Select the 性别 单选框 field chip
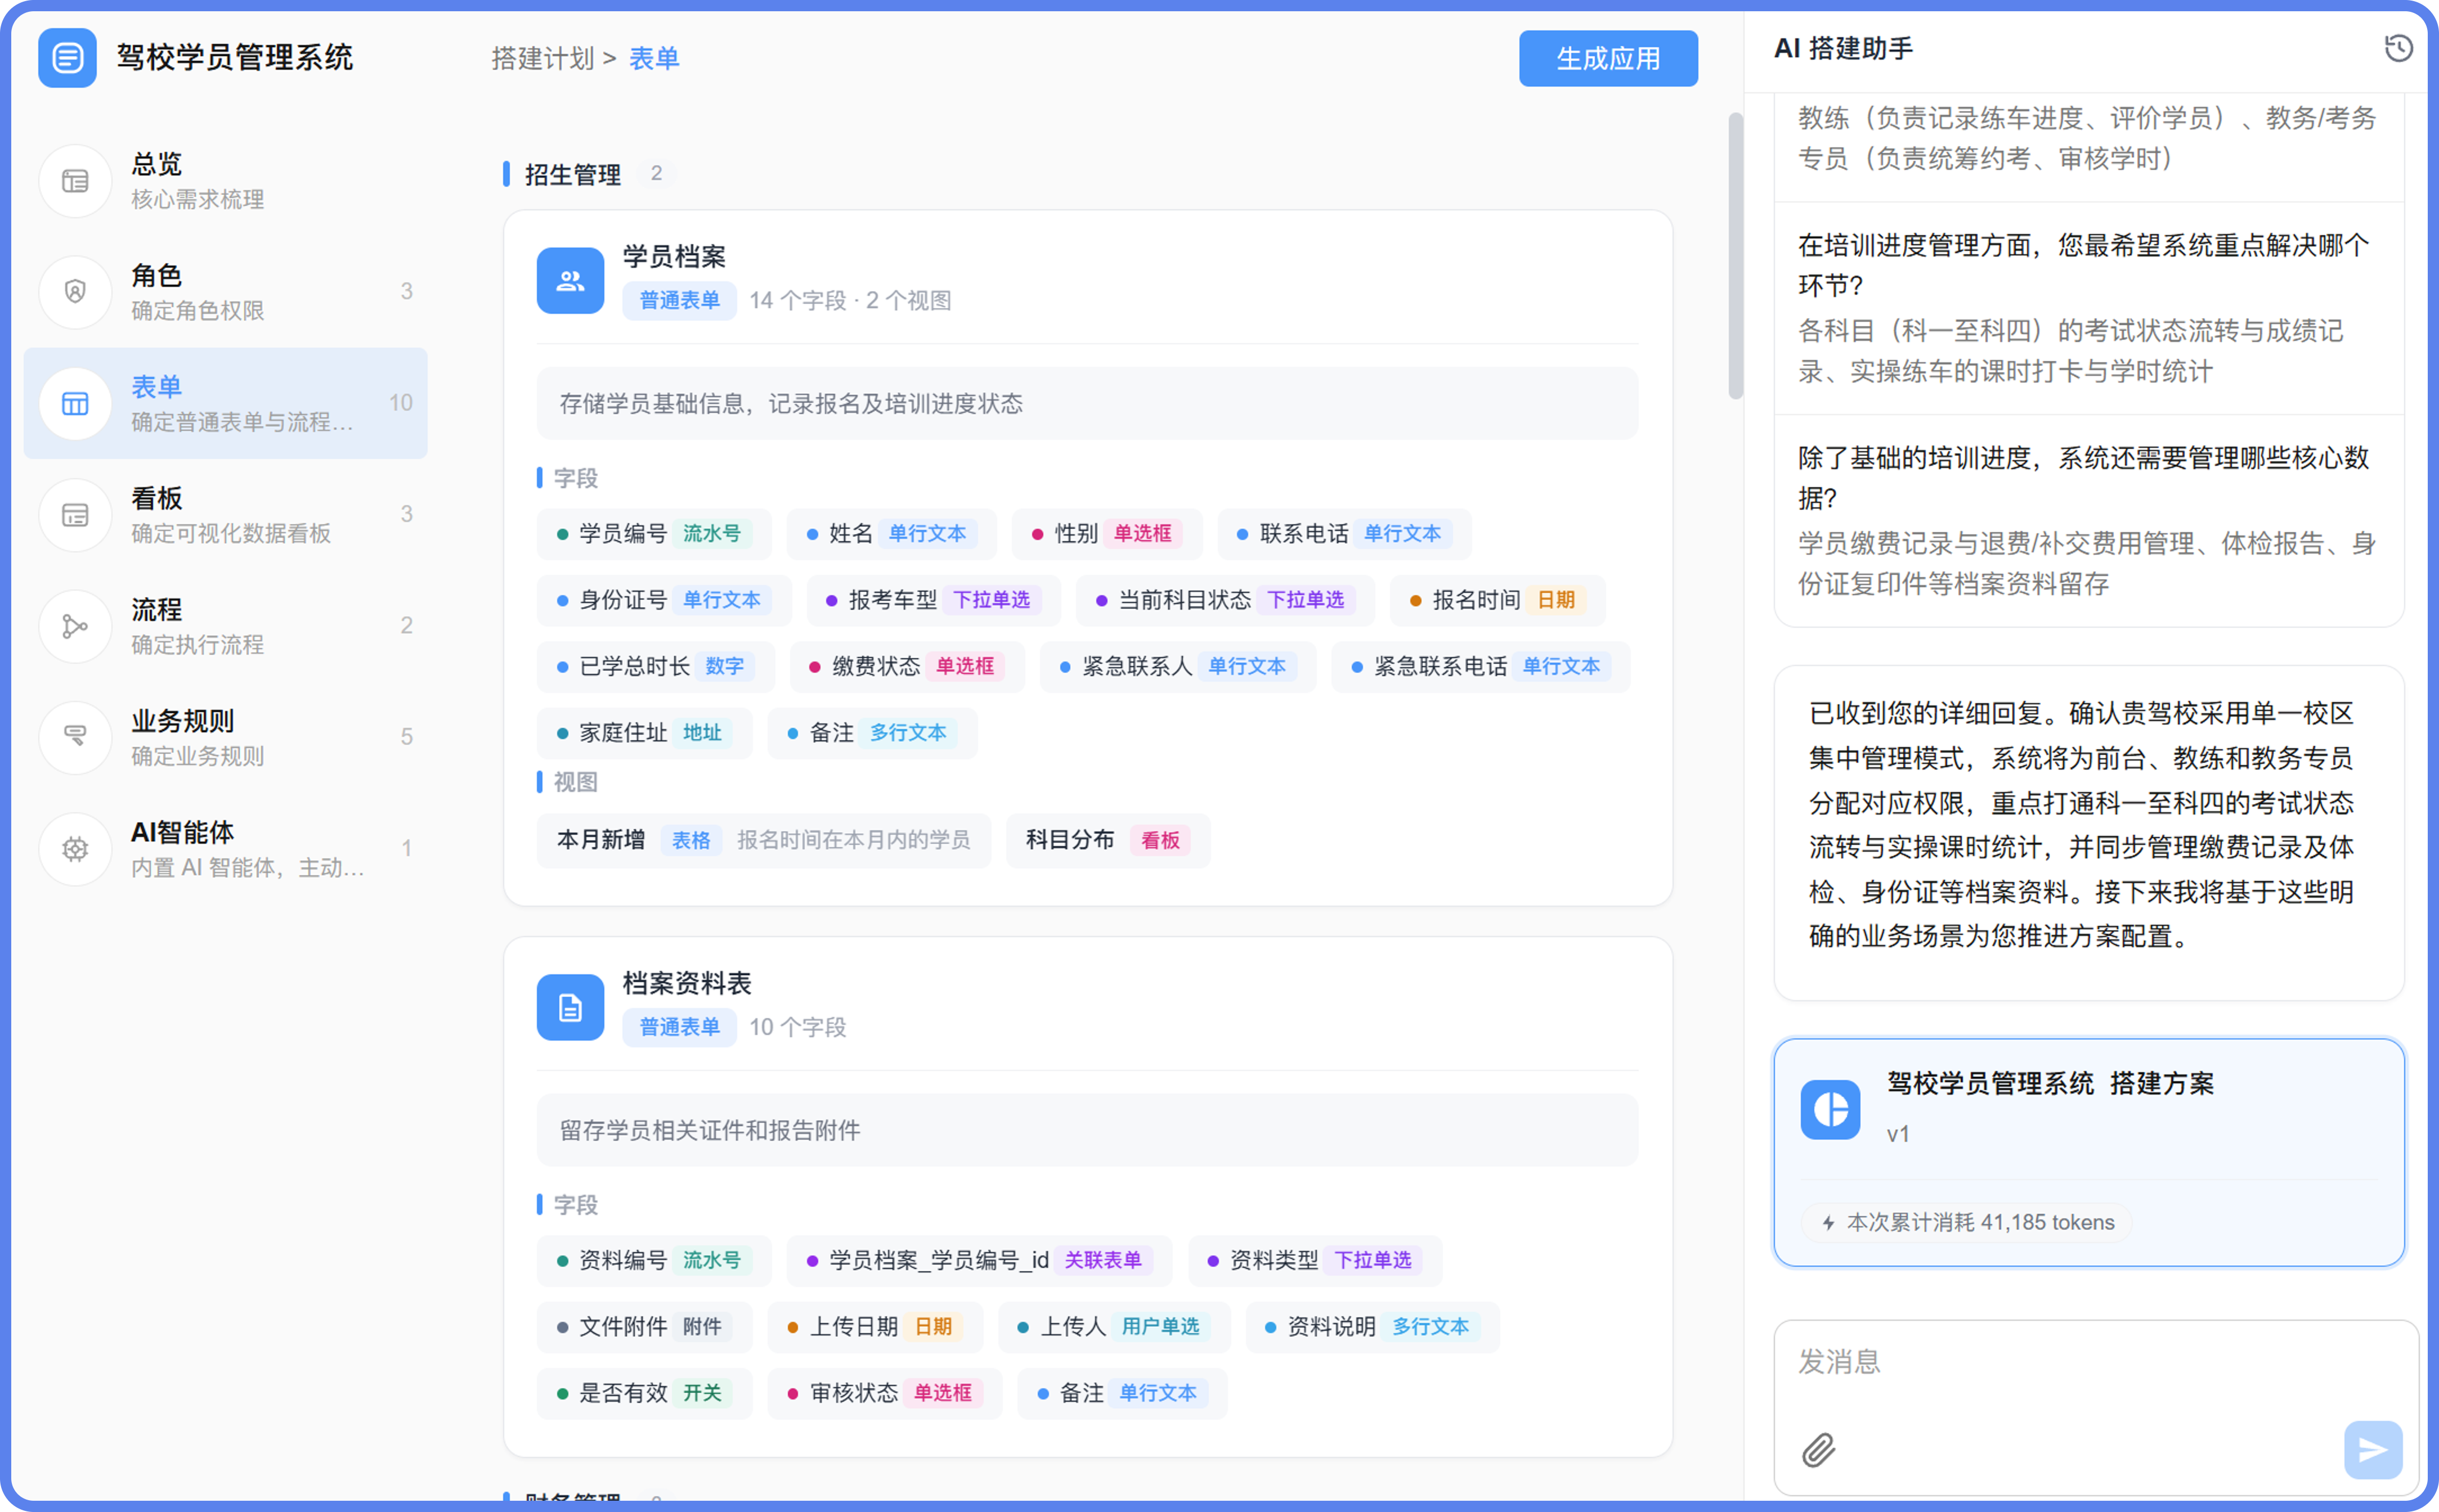This screenshot has width=2439, height=1512. pyautogui.click(x=1108, y=534)
